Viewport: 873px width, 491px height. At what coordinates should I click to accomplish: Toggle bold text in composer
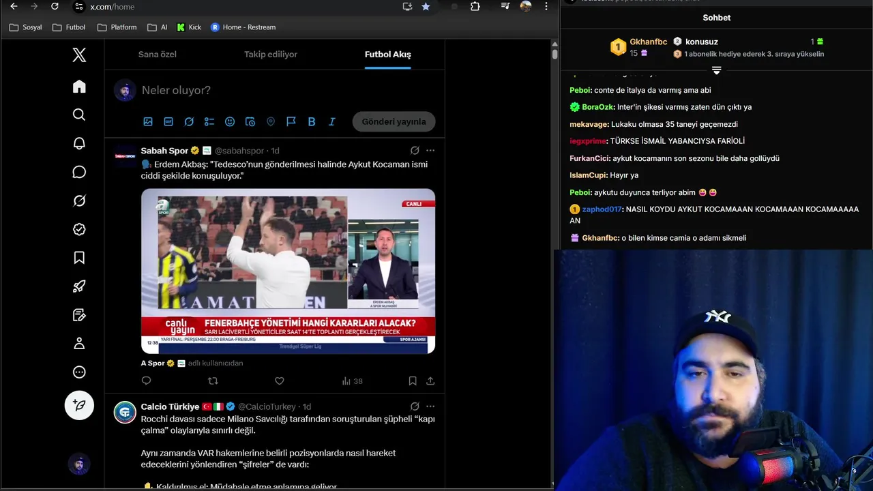pos(312,121)
